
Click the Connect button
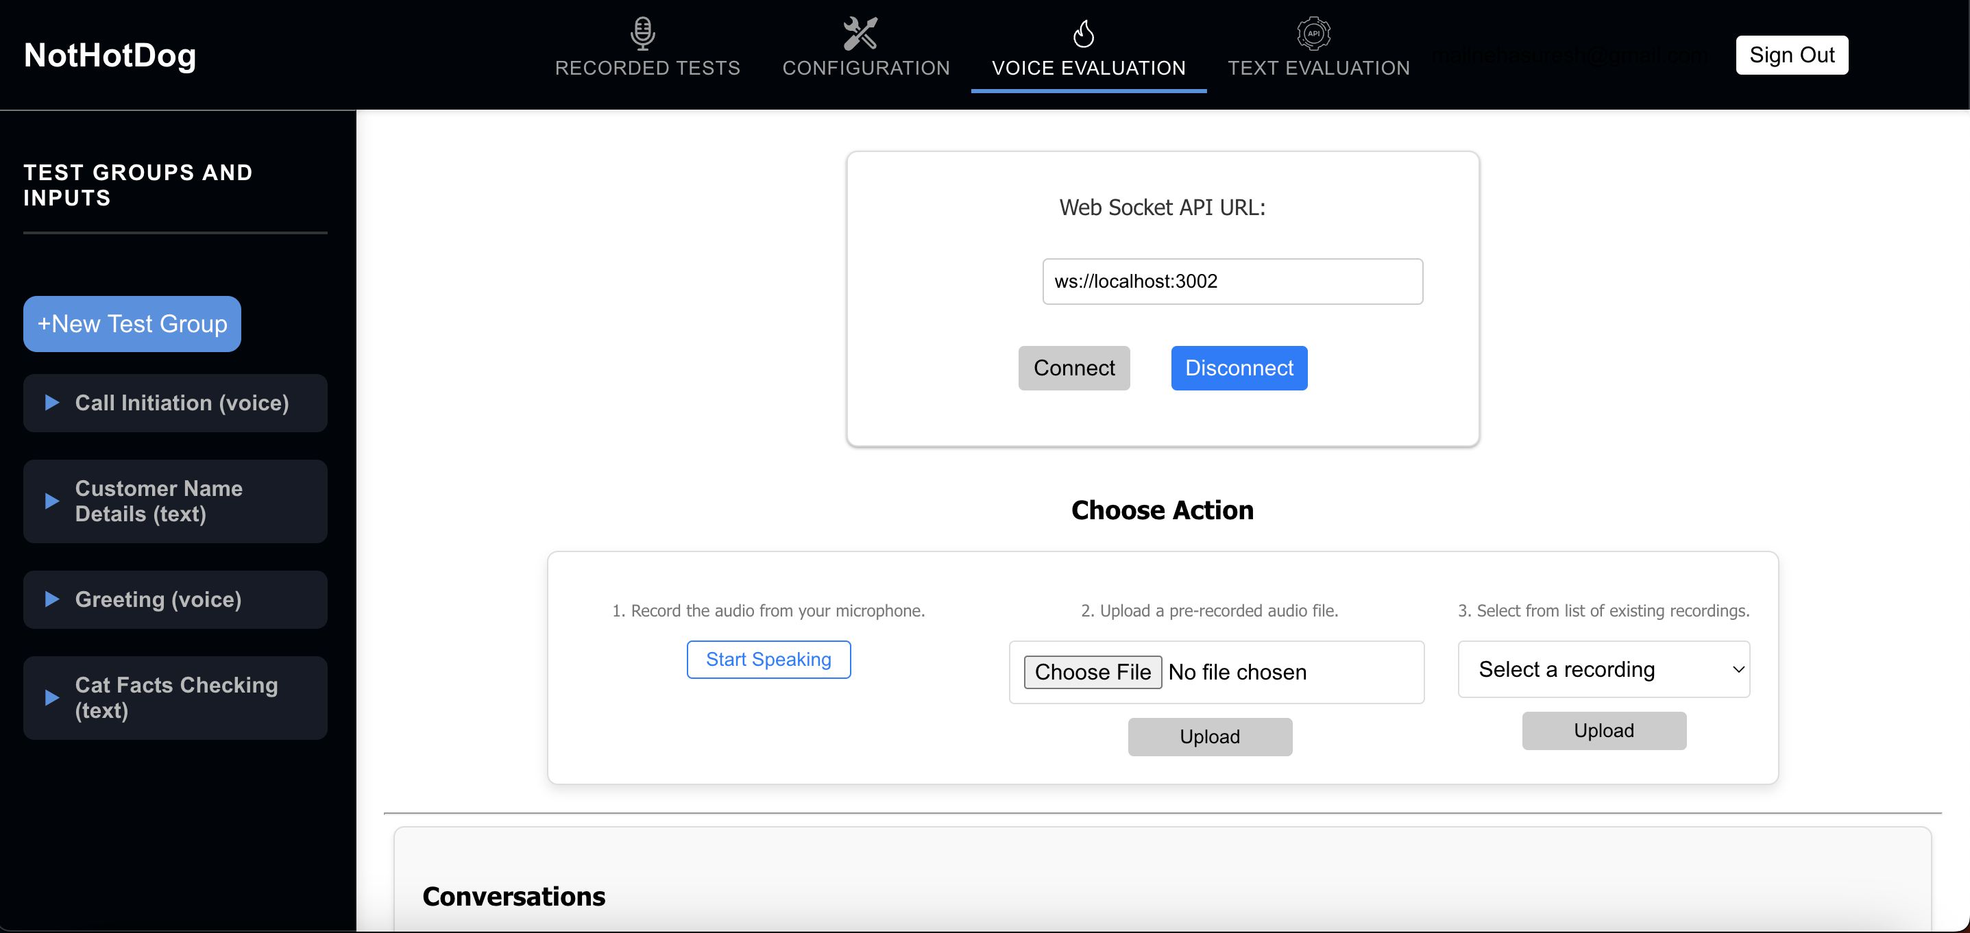[x=1075, y=368]
